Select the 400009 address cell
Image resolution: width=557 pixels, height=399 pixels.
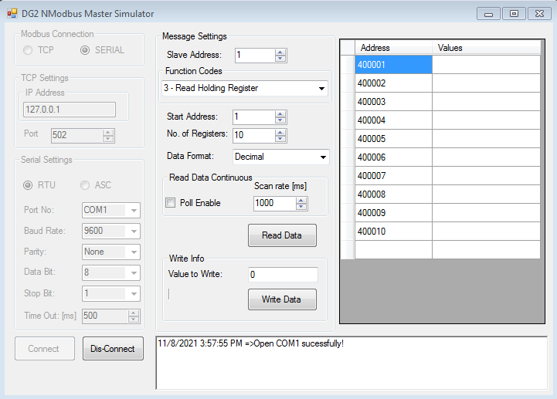393,213
